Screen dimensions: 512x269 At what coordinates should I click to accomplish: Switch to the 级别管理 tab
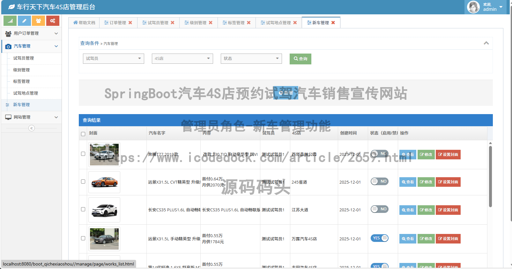point(198,23)
